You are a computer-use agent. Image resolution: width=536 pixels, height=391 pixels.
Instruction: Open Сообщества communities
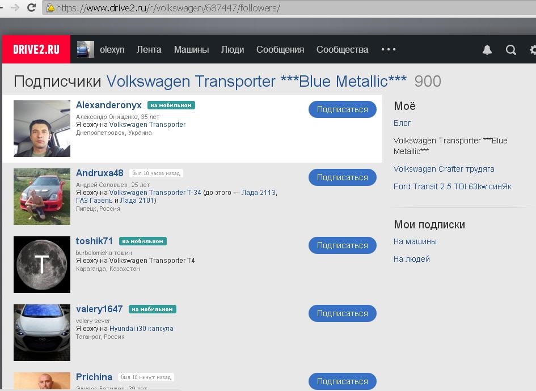pos(342,49)
